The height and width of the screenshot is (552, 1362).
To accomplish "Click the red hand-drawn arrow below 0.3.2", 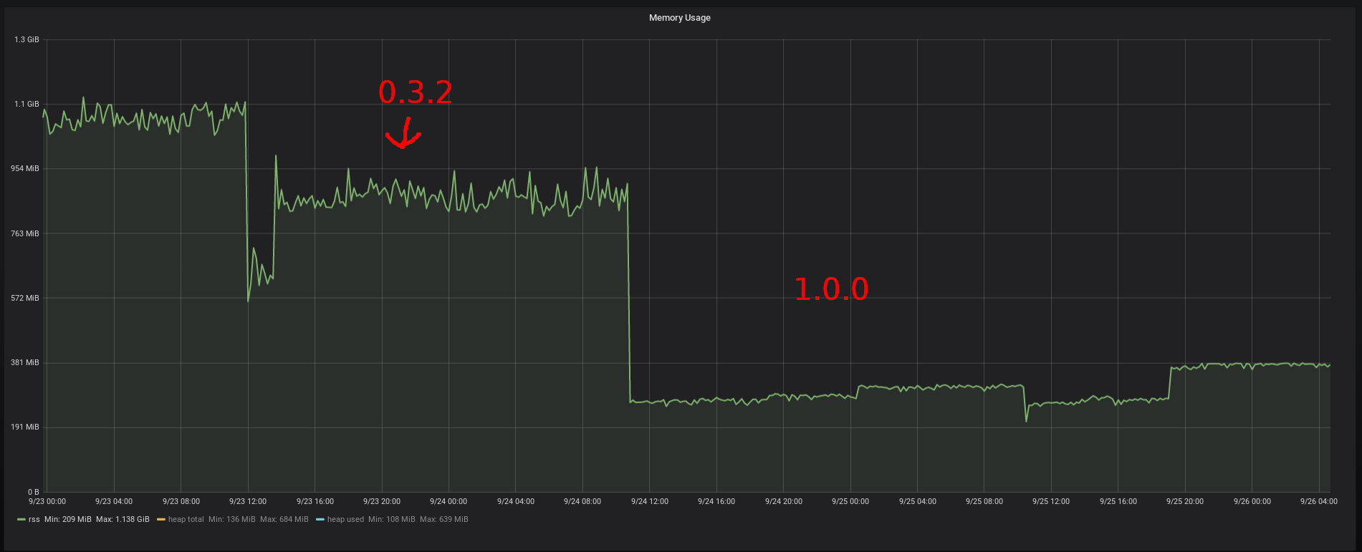I will 403,135.
